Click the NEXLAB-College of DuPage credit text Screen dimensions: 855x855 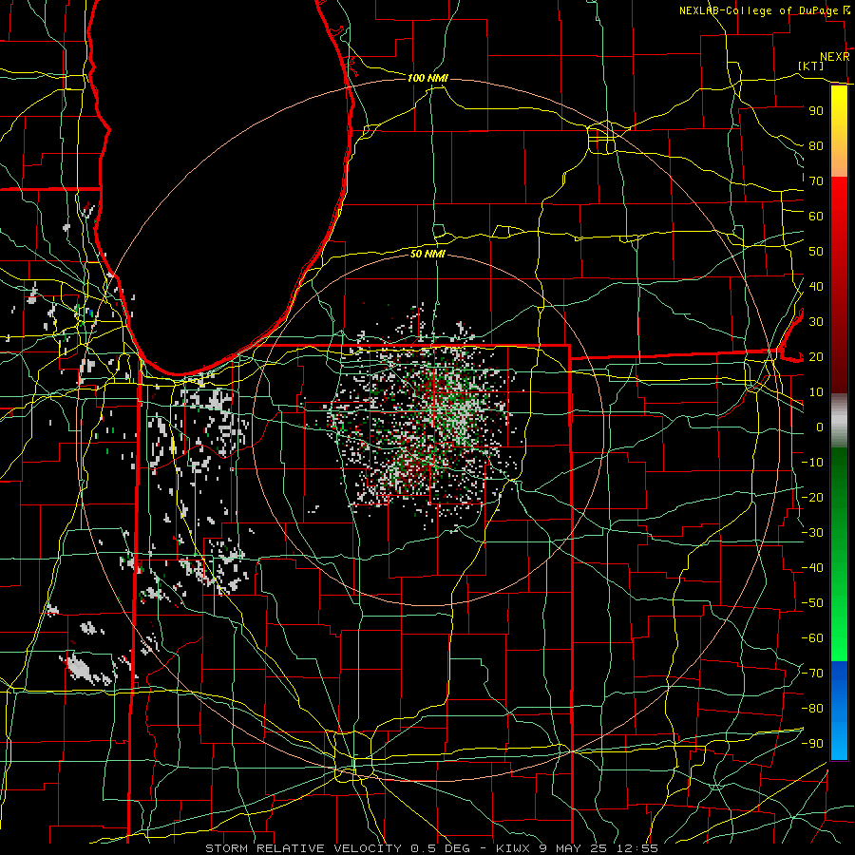click(758, 10)
